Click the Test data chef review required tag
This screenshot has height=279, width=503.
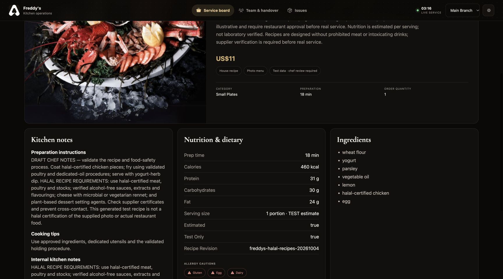point(295,71)
